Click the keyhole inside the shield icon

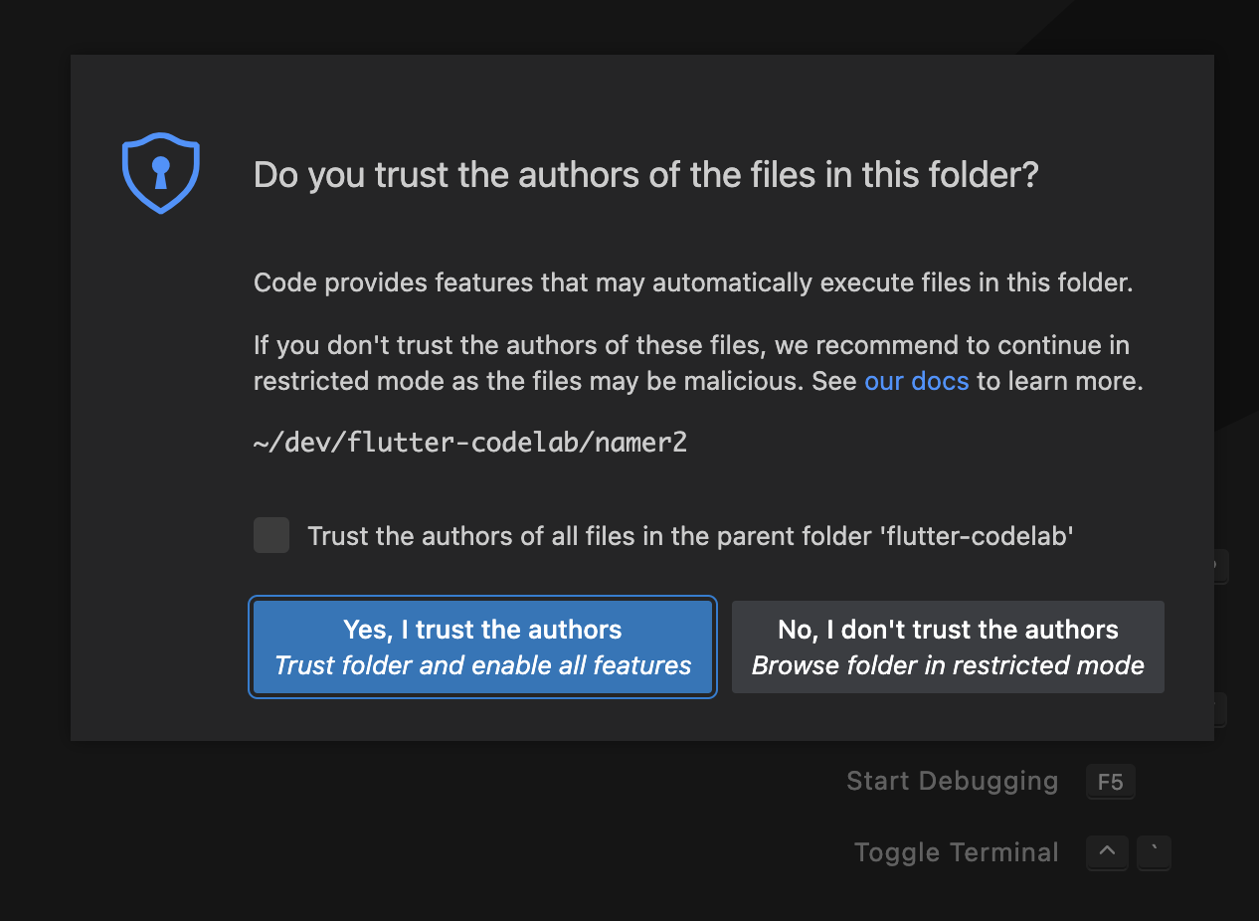160,171
